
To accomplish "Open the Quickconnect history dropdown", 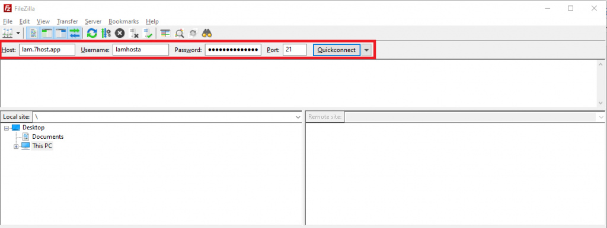I will tap(366, 50).
